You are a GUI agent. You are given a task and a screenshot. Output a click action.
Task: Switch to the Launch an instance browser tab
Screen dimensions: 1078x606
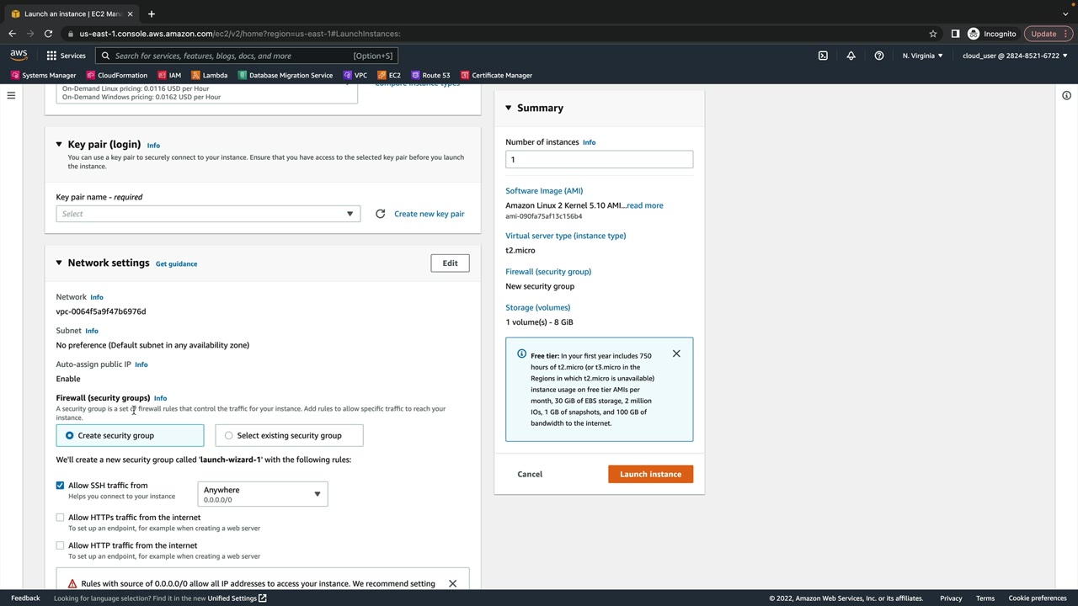[72, 13]
